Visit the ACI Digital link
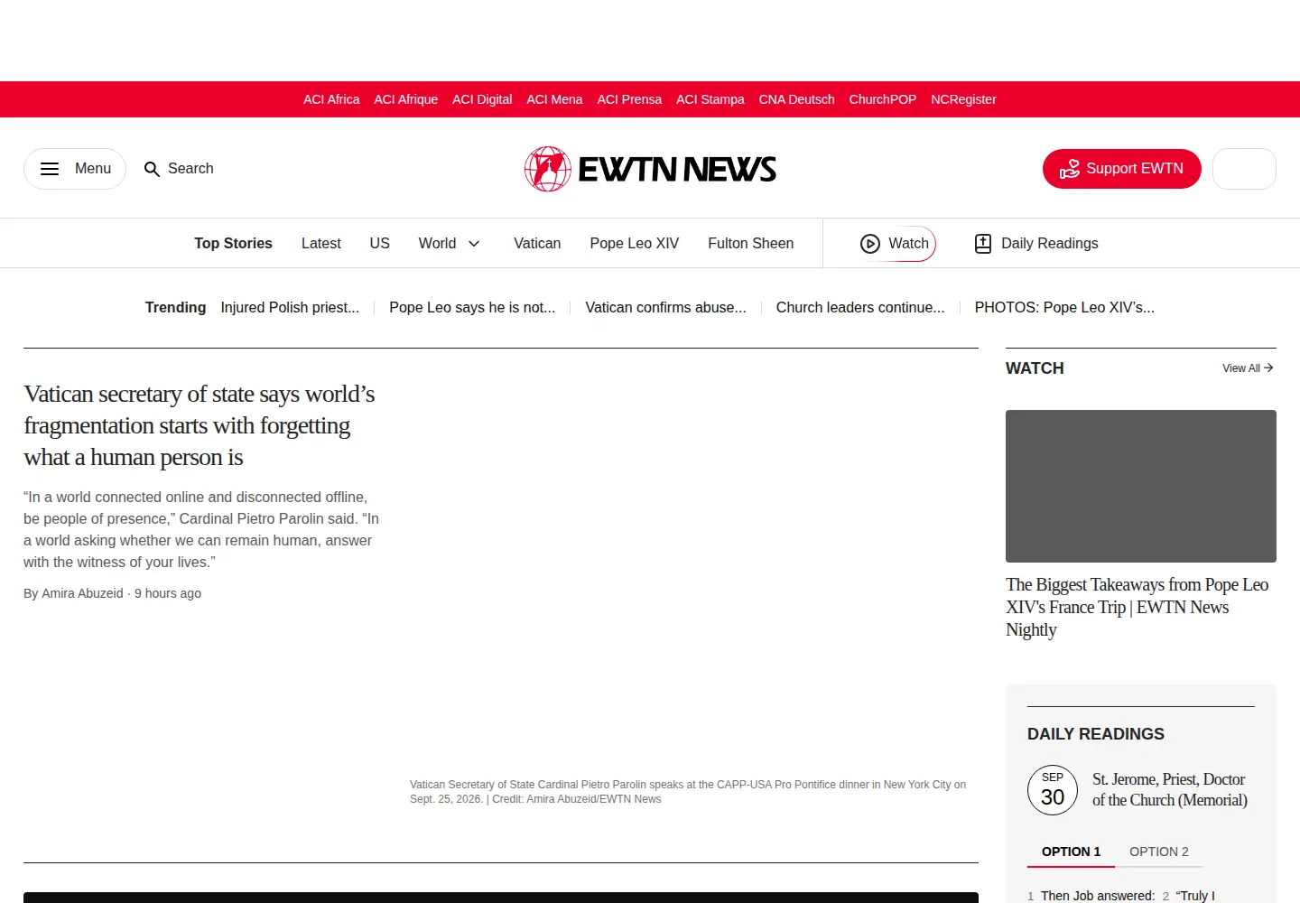This screenshot has width=1300, height=903. [482, 99]
